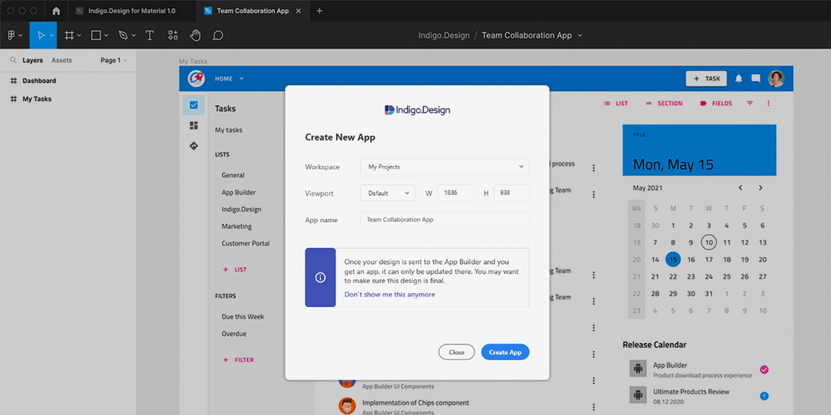Click the viewport width W field
The height and width of the screenshot is (415, 831).
click(456, 193)
